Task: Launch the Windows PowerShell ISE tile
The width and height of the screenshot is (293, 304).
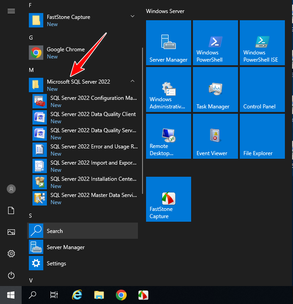Action: pos(262,43)
